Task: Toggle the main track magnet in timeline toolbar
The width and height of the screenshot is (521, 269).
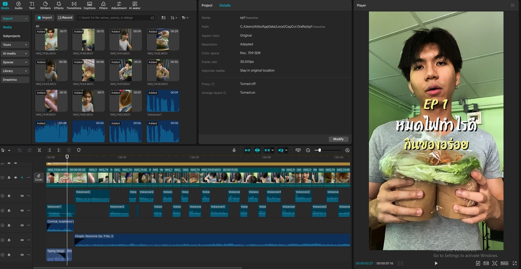Action: [x=247, y=150]
